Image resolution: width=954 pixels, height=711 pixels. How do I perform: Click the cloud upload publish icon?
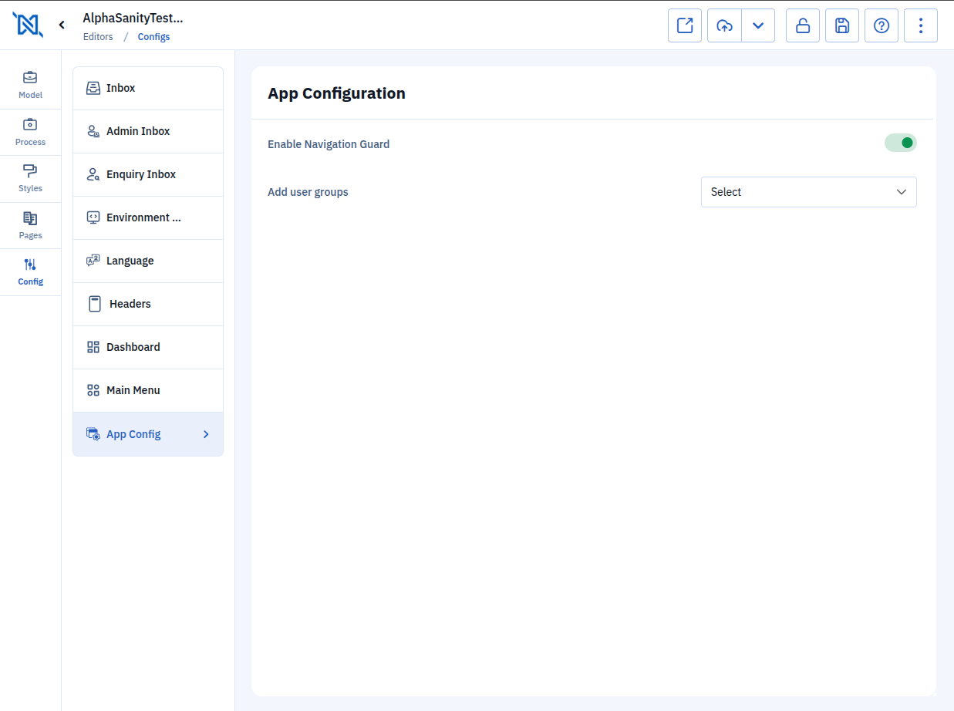coord(724,25)
